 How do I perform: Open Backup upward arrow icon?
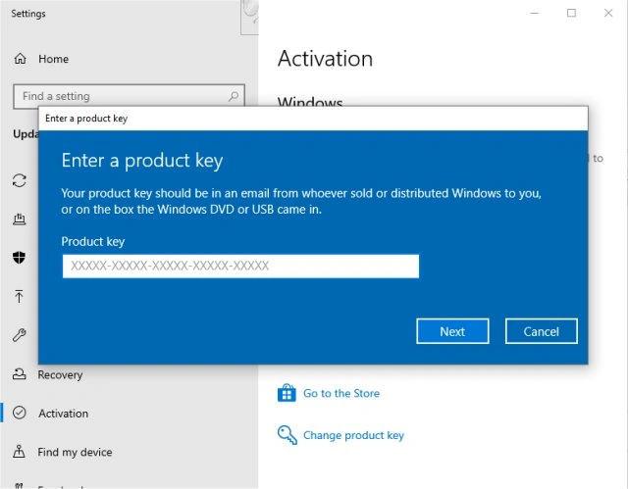(x=19, y=296)
